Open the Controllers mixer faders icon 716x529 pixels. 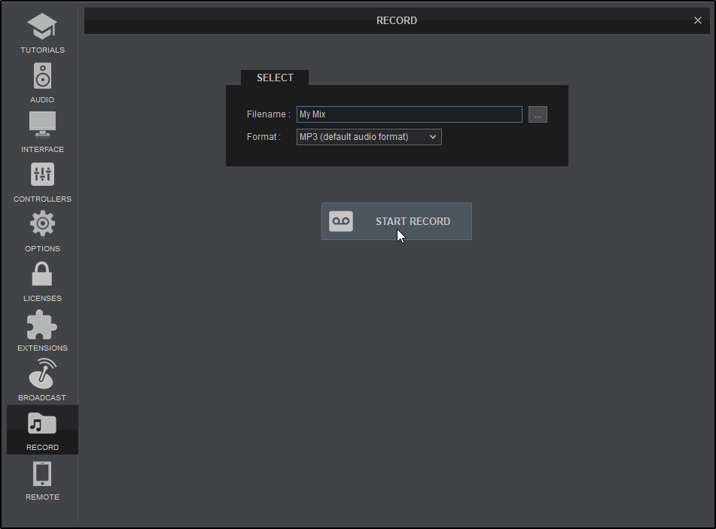(42, 175)
